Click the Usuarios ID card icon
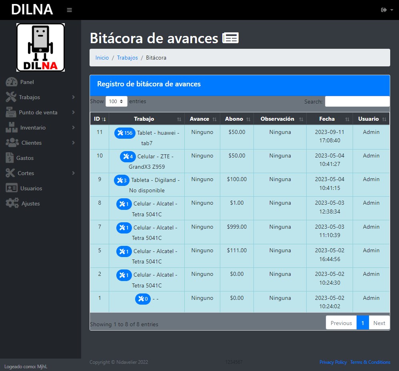399x371 pixels. point(12,188)
